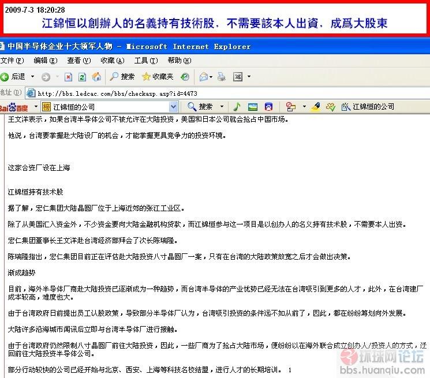
Task: Click the History clock icon
Action: 185,77
